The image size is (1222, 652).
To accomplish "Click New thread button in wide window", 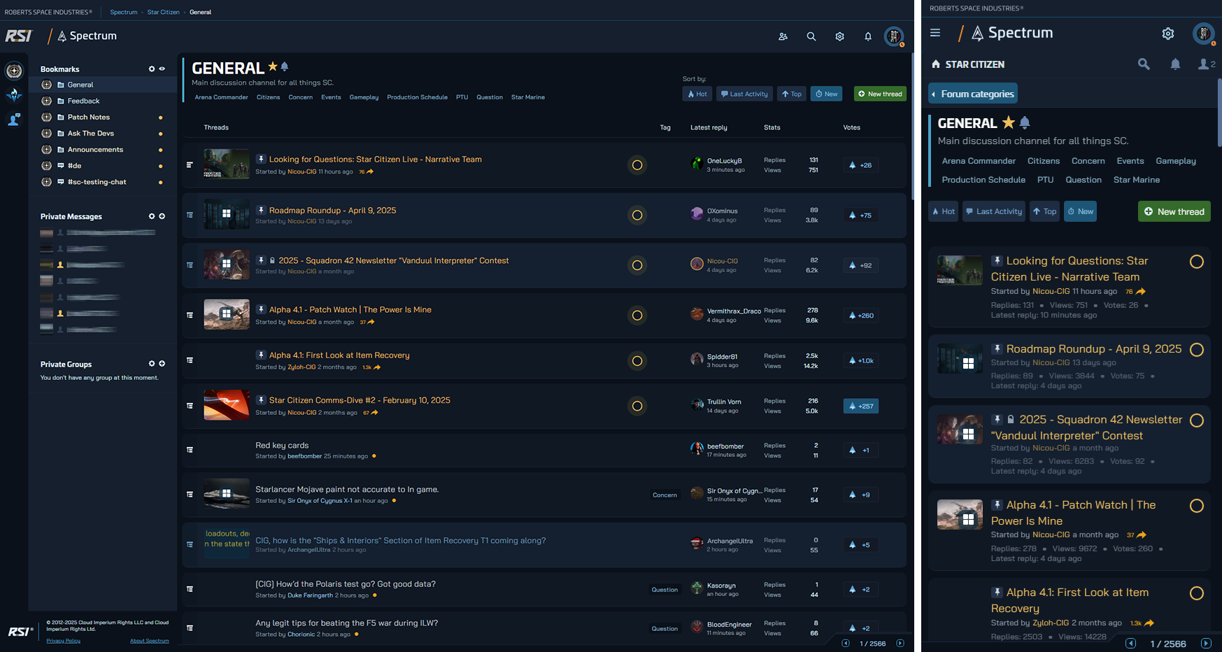I will [880, 94].
